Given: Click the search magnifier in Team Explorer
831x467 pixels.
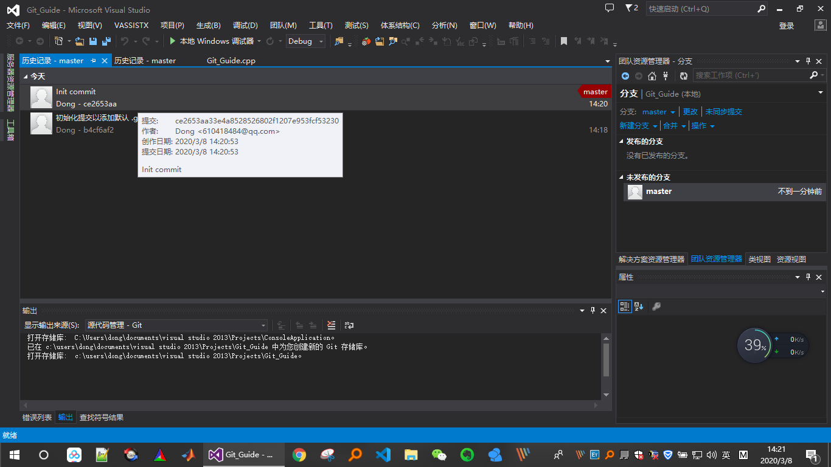Looking at the screenshot, I should coord(814,75).
